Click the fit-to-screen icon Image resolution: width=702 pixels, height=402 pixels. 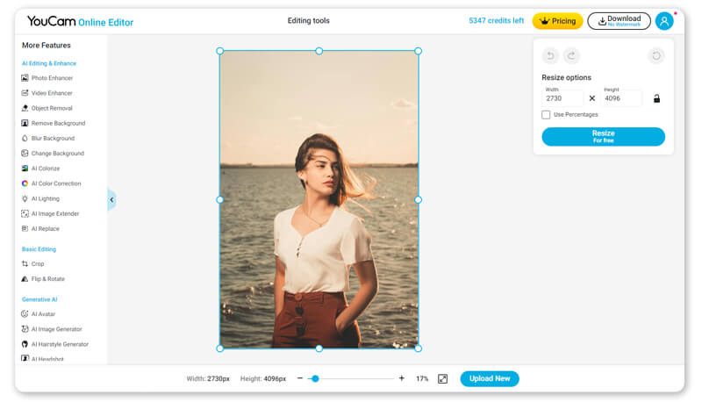(x=442, y=378)
